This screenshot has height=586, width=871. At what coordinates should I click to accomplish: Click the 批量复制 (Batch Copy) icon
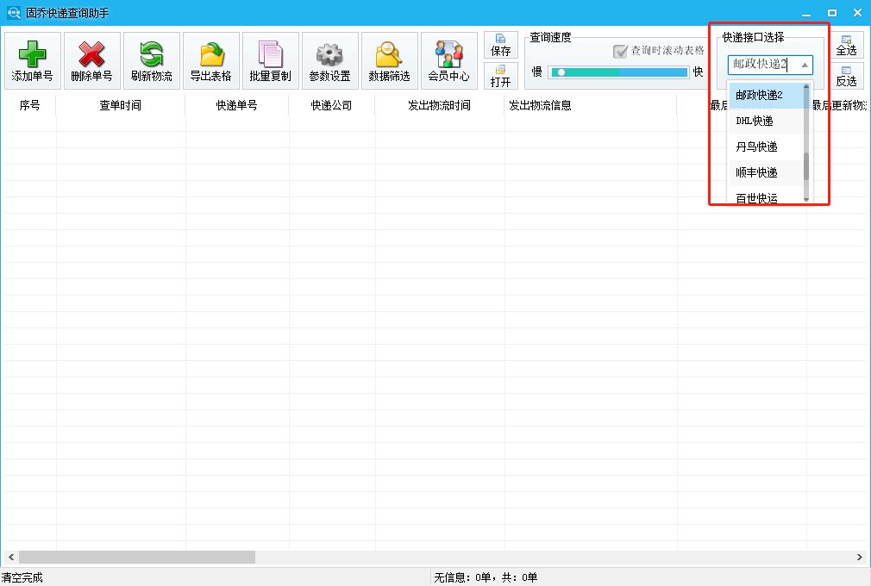pos(271,59)
